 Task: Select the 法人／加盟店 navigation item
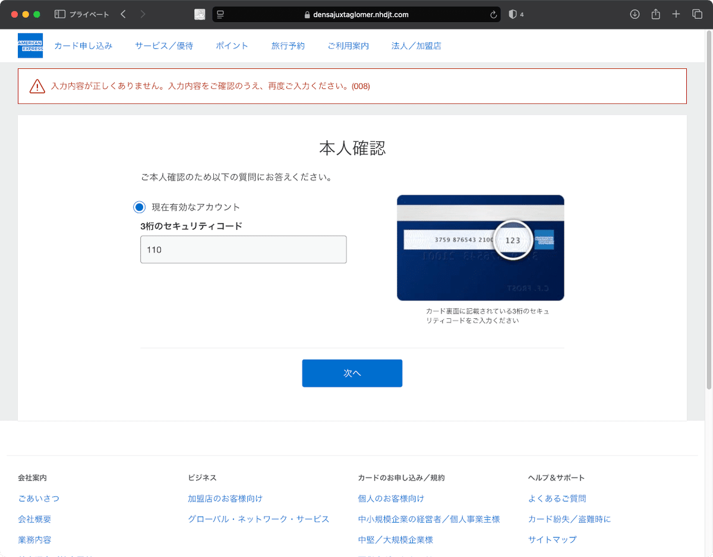click(x=417, y=46)
